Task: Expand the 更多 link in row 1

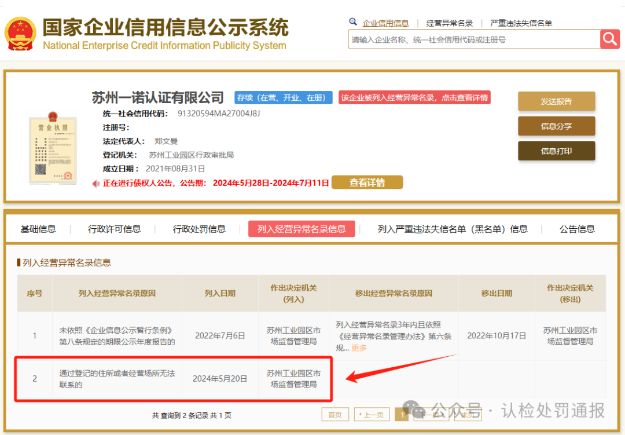Action: 359,348
